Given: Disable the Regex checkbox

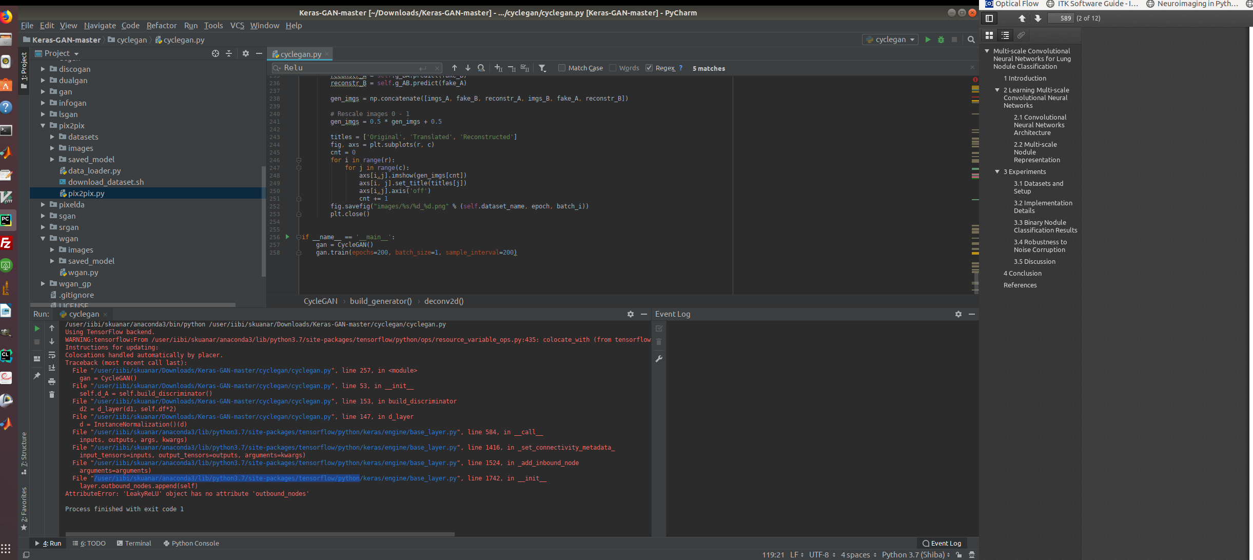Looking at the screenshot, I should [x=649, y=68].
